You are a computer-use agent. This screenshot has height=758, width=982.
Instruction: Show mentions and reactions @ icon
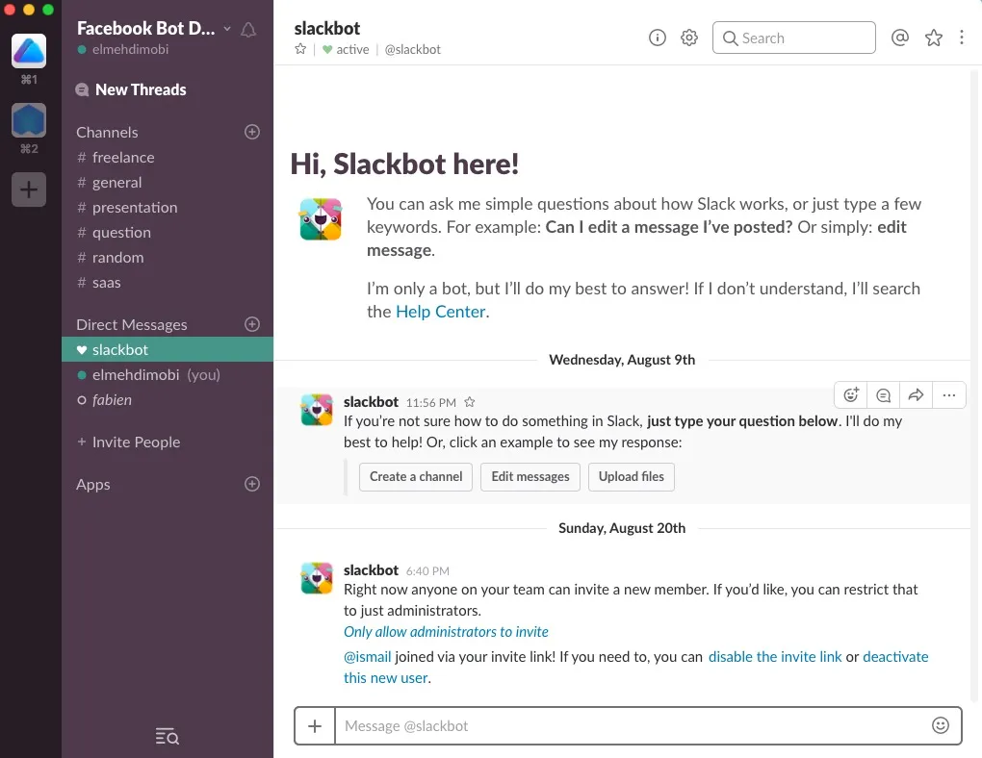tap(900, 38)
